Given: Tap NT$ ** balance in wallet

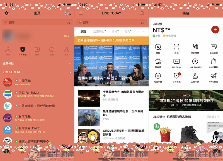Looking at the screenshot, I should click(161, 30).
